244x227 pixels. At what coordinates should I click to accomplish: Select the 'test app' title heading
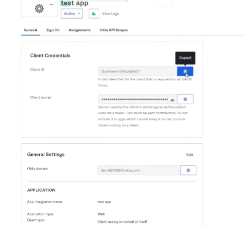click(75, 3)
